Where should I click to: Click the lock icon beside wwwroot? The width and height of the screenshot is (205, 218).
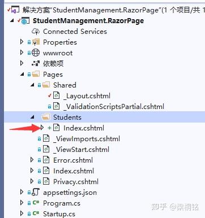(29, 53)
